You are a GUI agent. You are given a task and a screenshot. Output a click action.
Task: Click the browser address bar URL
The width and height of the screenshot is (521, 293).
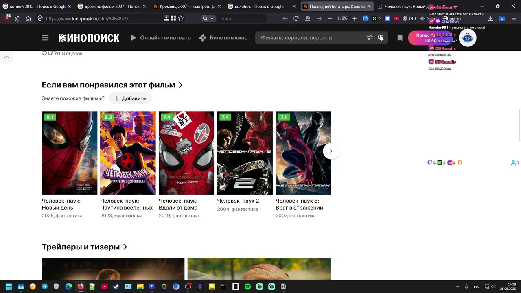[87, 18]
